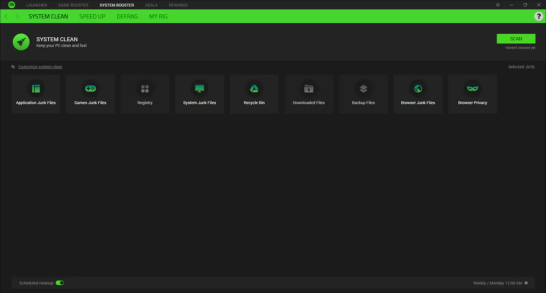The image size is (546, 293).
Task: Close the Razer Cortex window
Action: coord(539,5)
